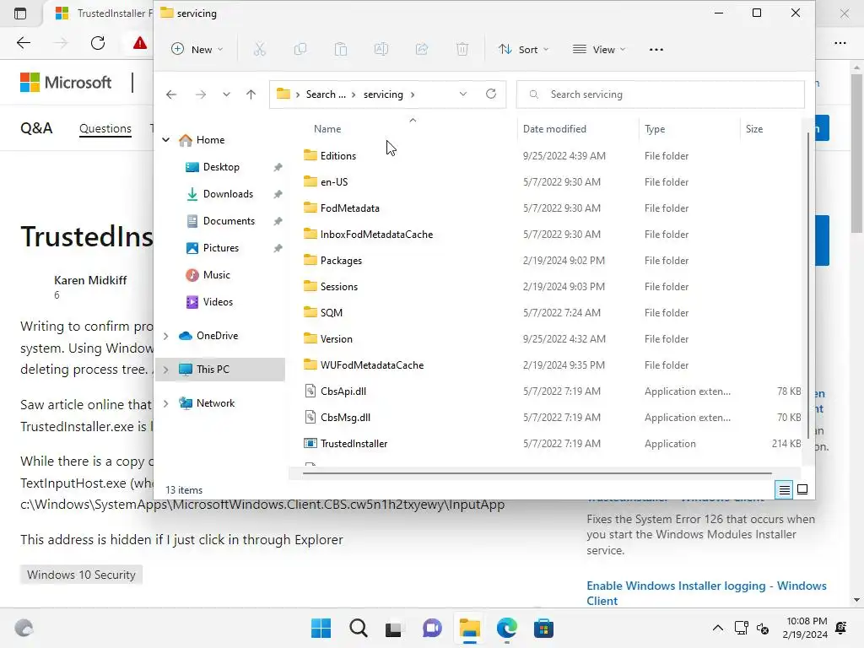Screen dimensions: 864x648
Task: Refresh the servicing folder view
Action: click(x=491, y=94)
